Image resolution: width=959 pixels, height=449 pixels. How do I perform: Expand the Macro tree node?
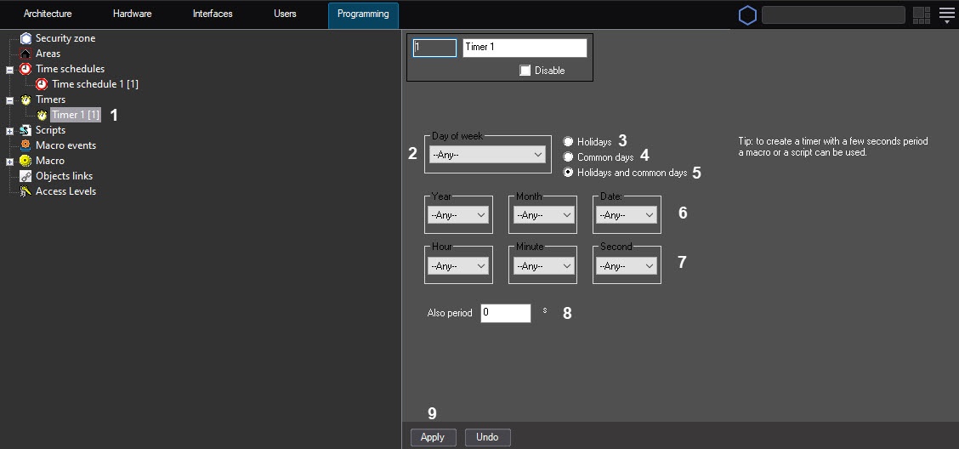(10, 162)
